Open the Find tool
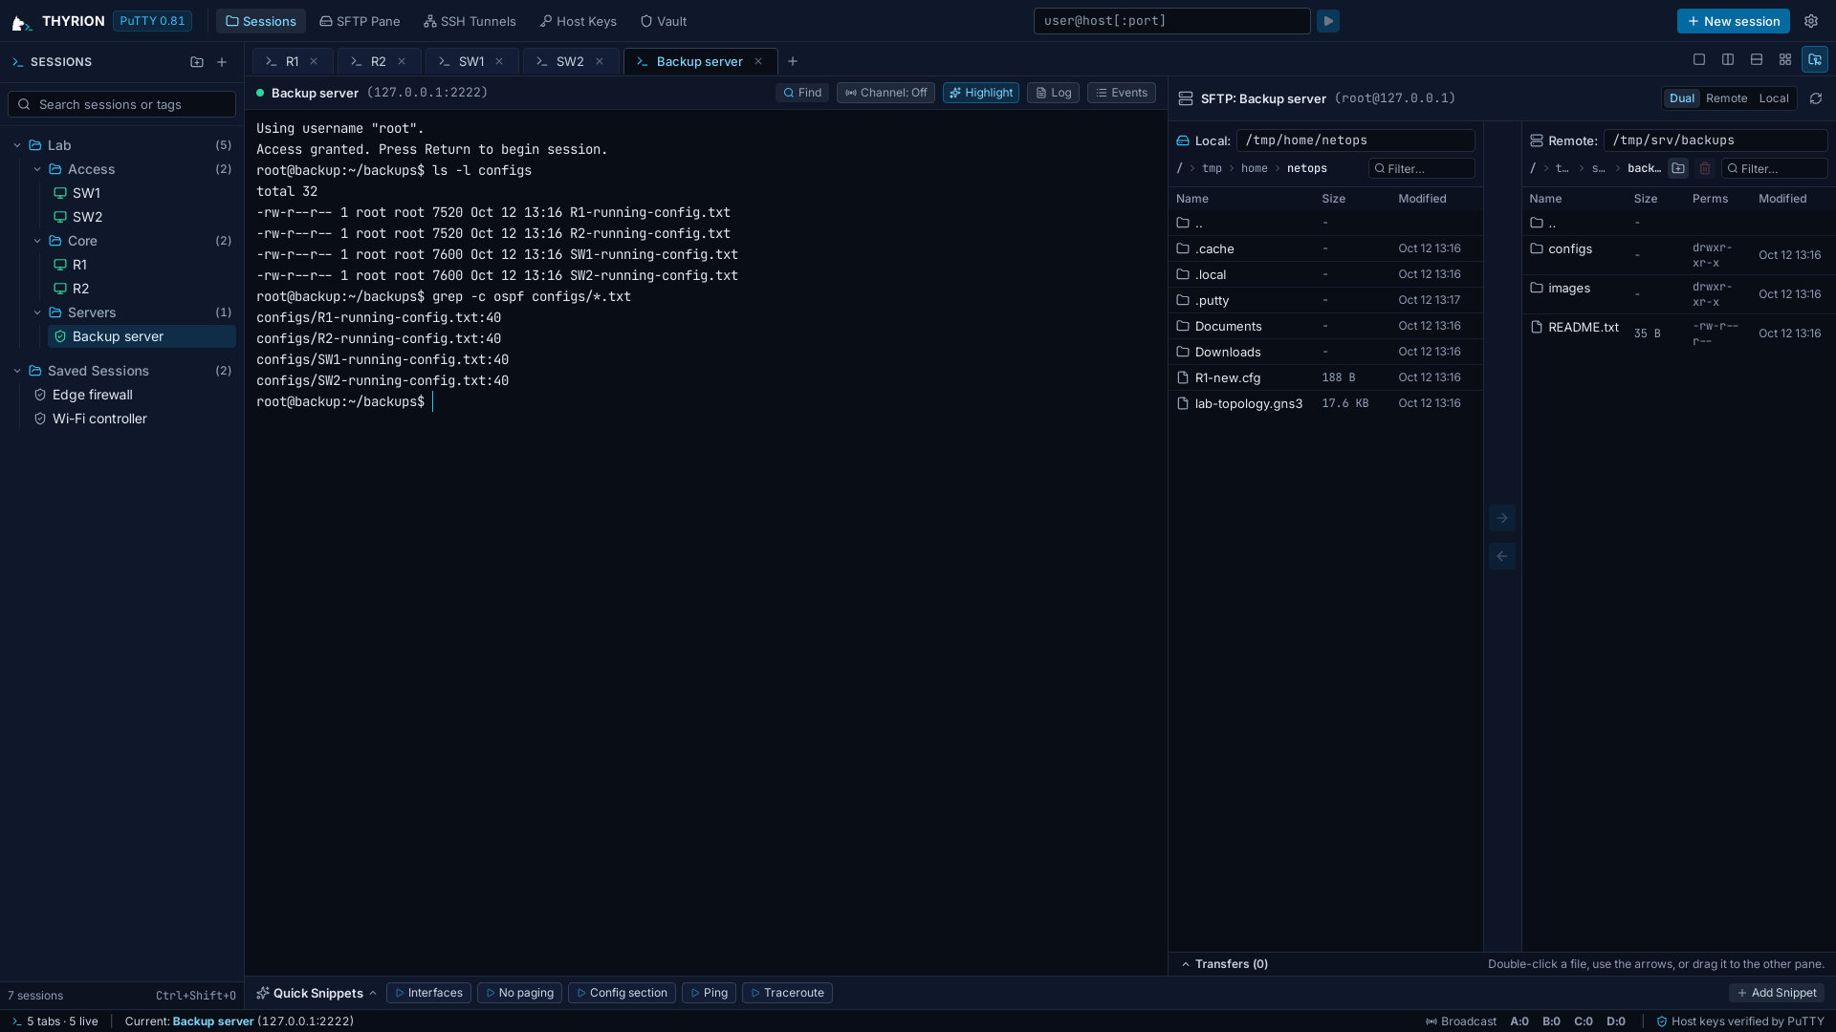Screen dimensions: 1836x1032 (x=802, y=93)
